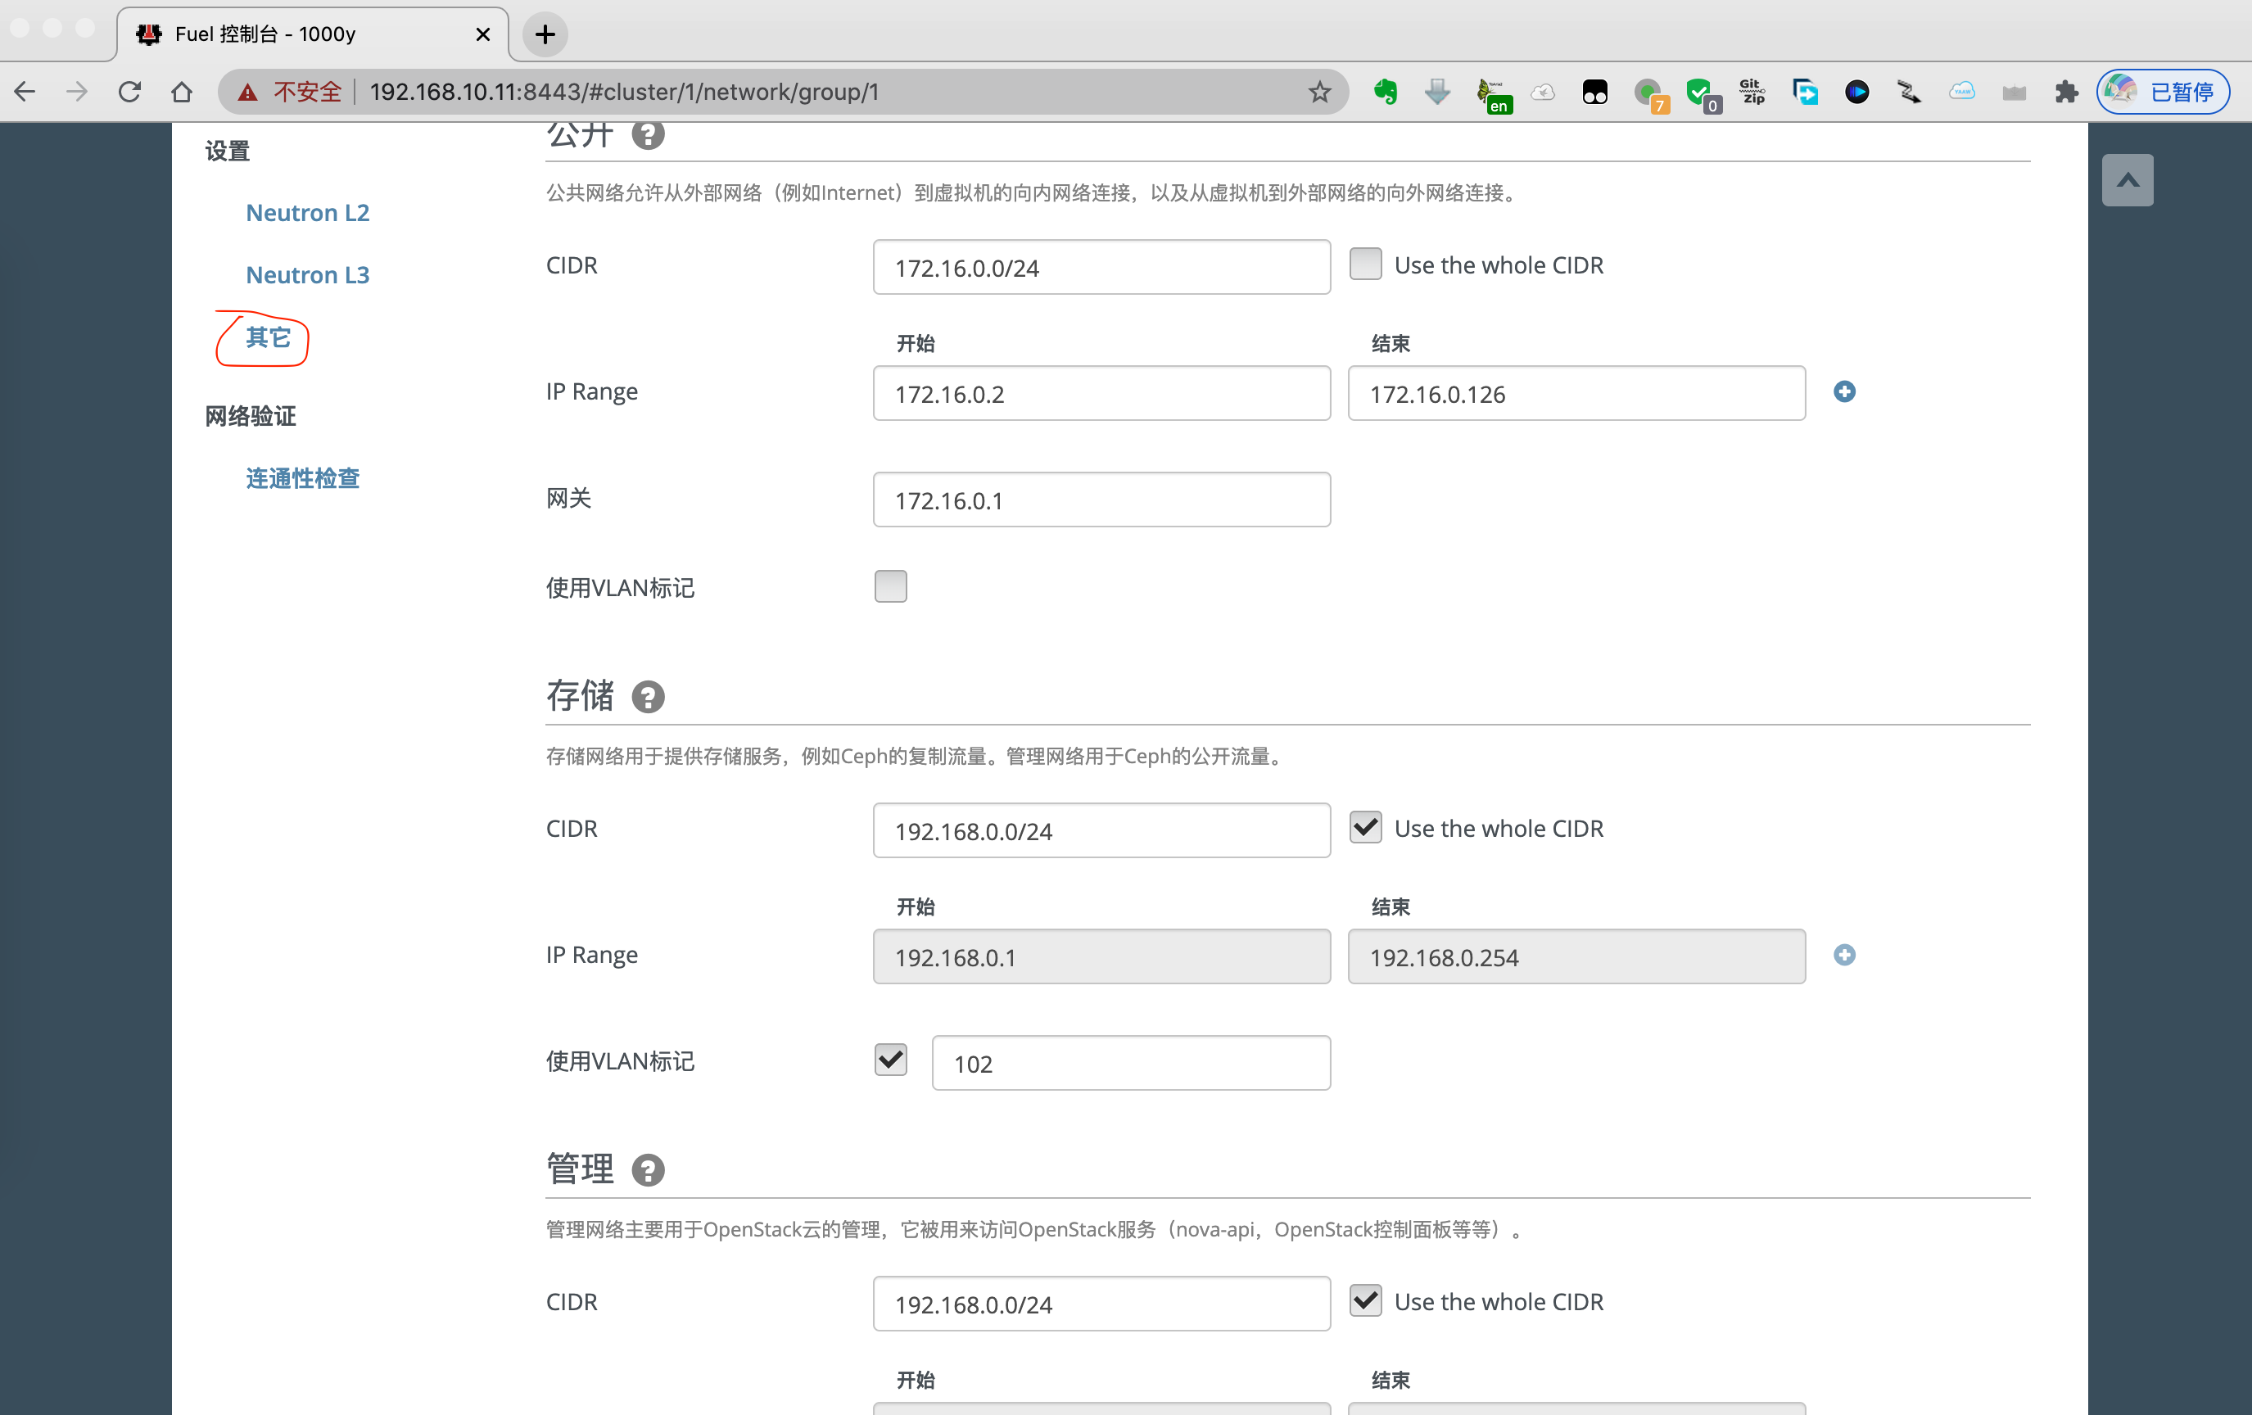Click the address bar URL
The image size is (2252, 1415).
point(624,92)
